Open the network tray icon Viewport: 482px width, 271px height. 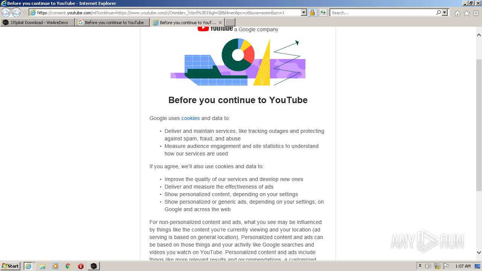coord(437,266)
